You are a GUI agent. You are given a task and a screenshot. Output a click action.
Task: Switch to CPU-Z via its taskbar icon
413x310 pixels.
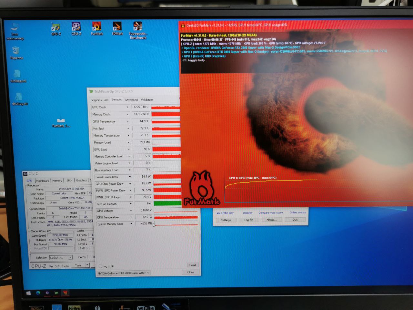pos(47,293)
